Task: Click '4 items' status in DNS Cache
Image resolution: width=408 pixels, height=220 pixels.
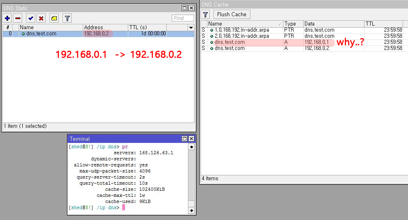Action: (210, 178)
